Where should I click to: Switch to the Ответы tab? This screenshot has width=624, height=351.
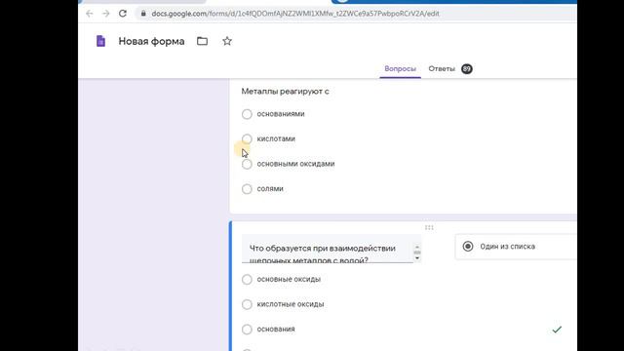coord(442,69)
